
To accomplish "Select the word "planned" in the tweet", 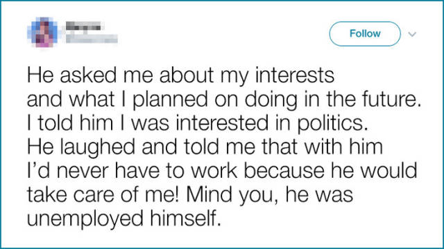I will click(170, 100).
